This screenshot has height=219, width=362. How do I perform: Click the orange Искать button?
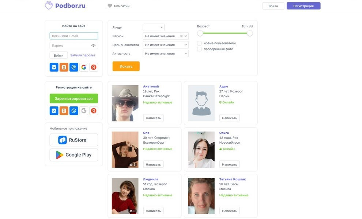click(x=126, y=66)
